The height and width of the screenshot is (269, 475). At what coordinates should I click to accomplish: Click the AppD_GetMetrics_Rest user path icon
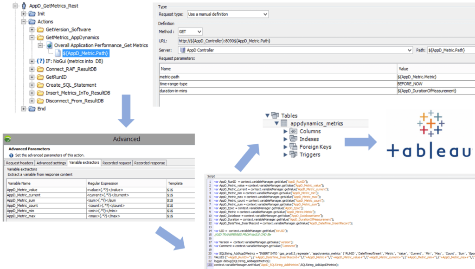[24, 6]
